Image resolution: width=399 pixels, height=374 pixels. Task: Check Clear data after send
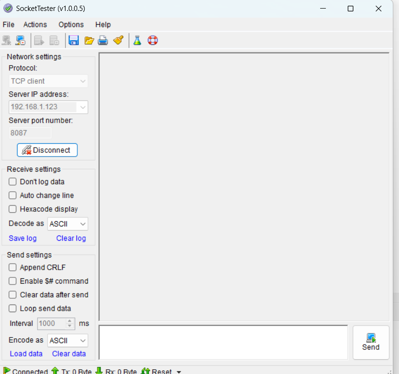tap(12, 295)
